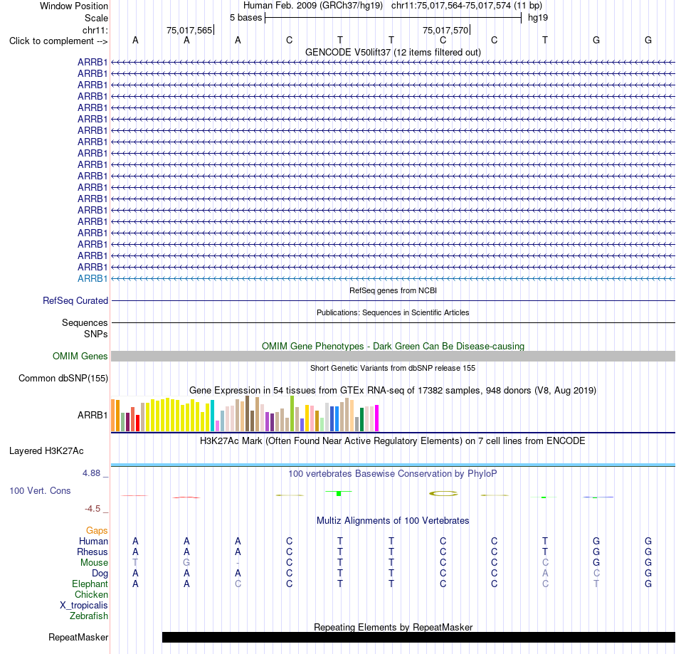Open the OMIM Gene Phenotypes track title
The width and height of the screenshot is (676, 654).
pyautogui.click(x=393, y=346)
